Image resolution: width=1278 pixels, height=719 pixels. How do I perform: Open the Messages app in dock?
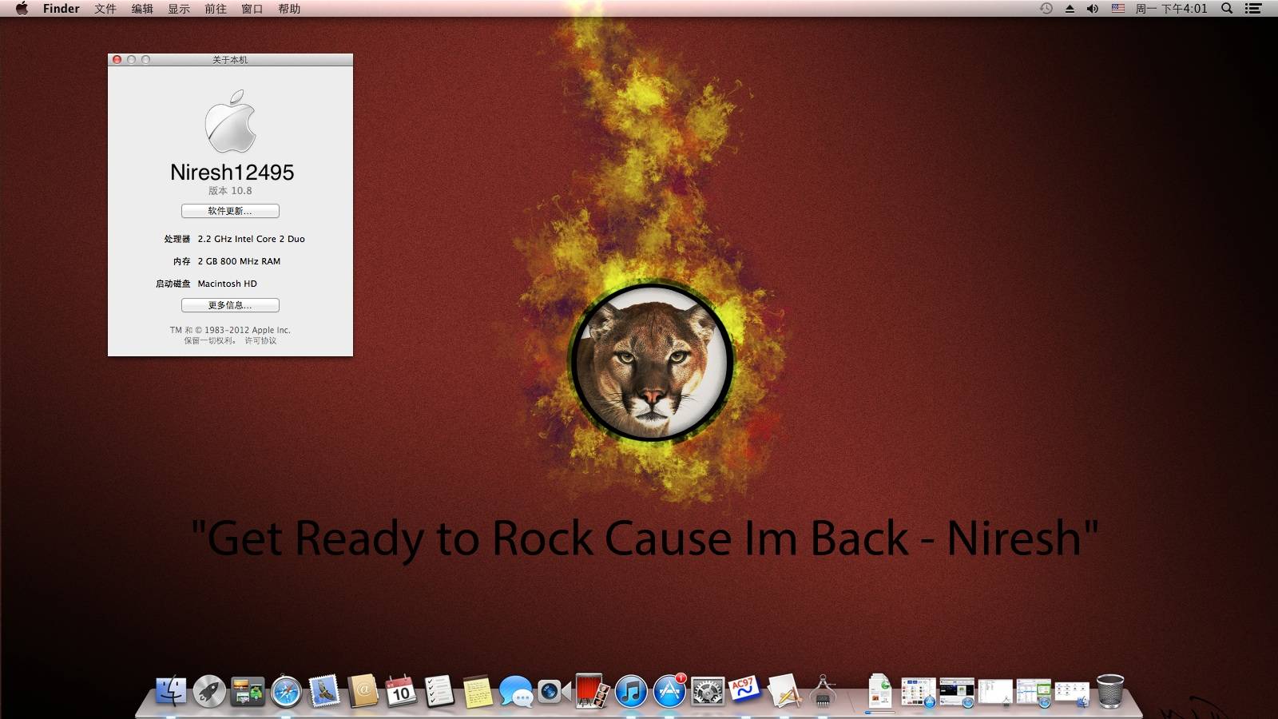[516, 691]
